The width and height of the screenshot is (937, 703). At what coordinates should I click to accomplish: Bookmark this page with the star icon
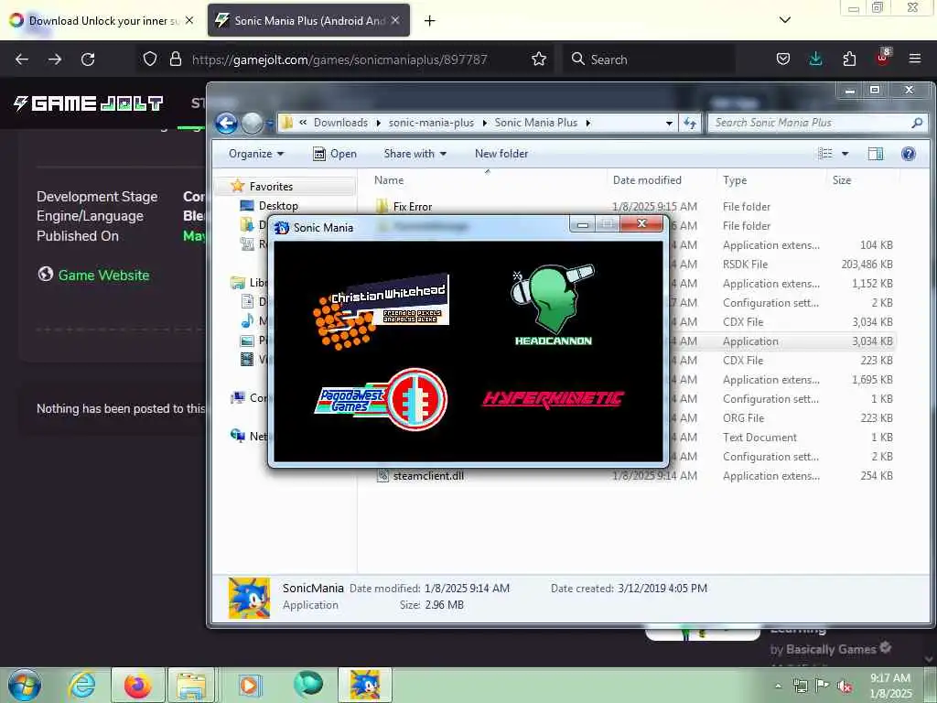point(538,59)
